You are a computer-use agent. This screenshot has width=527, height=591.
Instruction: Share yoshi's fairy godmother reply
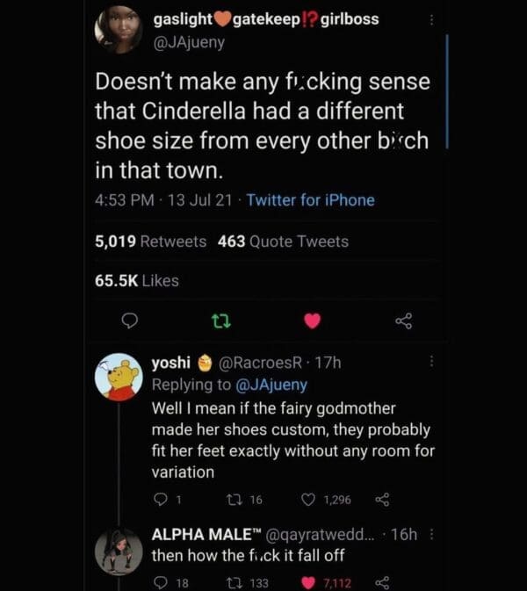click(x=381, y=500)
